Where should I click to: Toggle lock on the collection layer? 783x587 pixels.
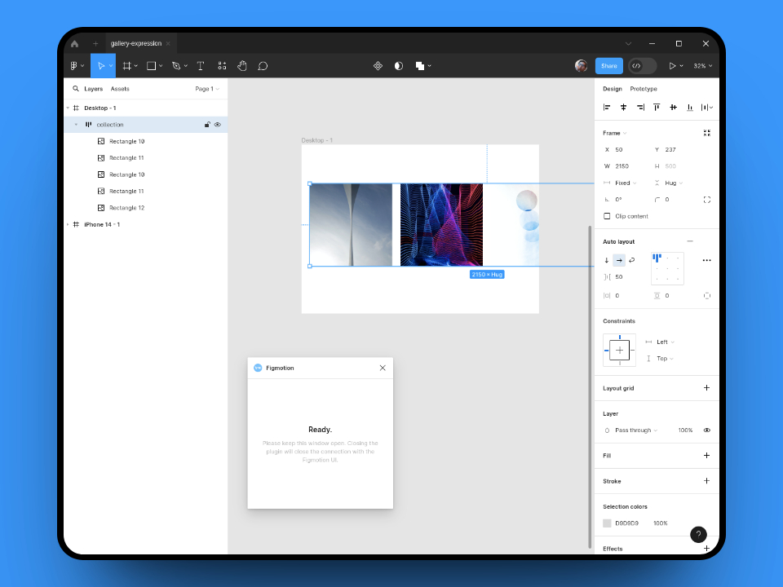pos(206,125)
